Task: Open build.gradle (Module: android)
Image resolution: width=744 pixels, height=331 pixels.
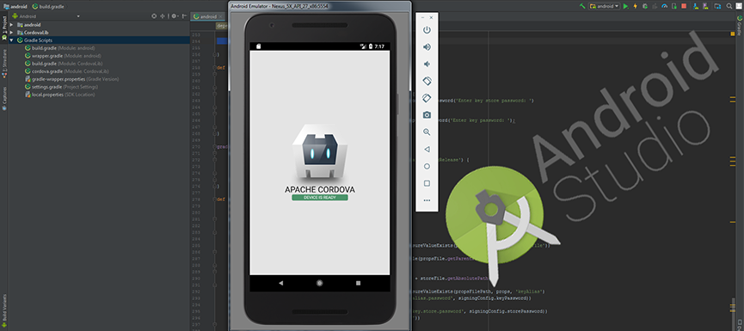Action: [x=60, y=48]
